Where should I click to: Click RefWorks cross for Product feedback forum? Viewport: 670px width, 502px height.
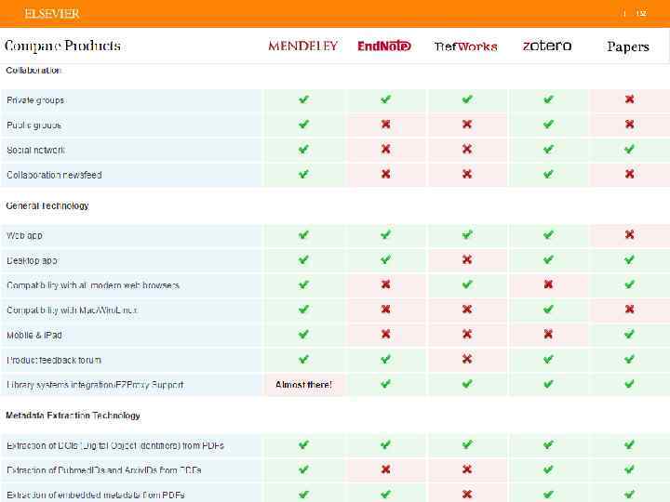(x=467, y=359)
